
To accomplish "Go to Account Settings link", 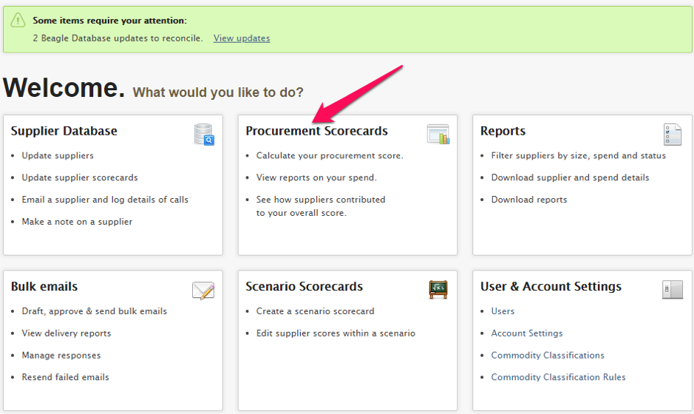I will pyautogui.click(x=527, y=333).
